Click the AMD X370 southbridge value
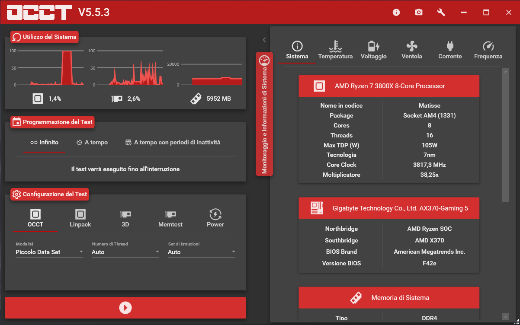This screenshot has height=325, width=520. point(430,240)
